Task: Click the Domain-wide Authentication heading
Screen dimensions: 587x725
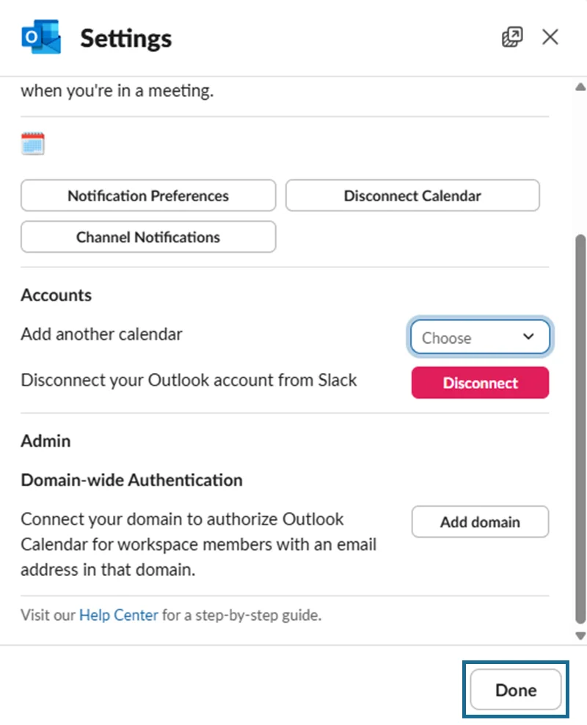Action: [131, 480]
